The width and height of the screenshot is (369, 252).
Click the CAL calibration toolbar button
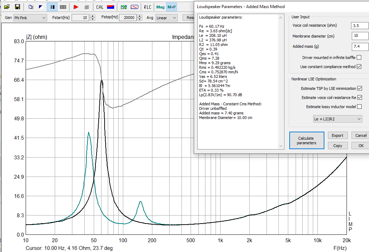click(100, 7)
